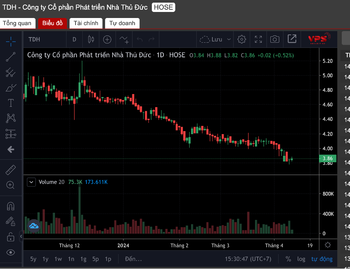Undo the last chart action
This screenshot has height=269, width=350.
[x=140, y=40]
